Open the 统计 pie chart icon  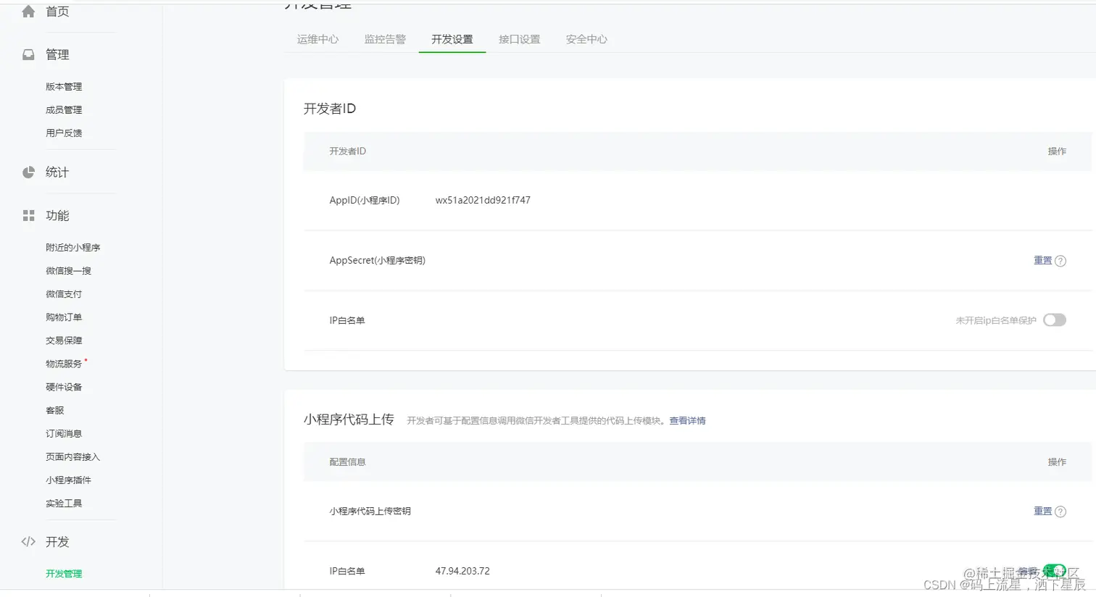tap(28, 172)
